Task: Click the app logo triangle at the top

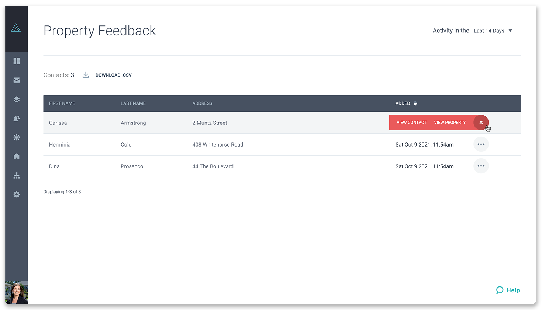Action: coord(17,27)
